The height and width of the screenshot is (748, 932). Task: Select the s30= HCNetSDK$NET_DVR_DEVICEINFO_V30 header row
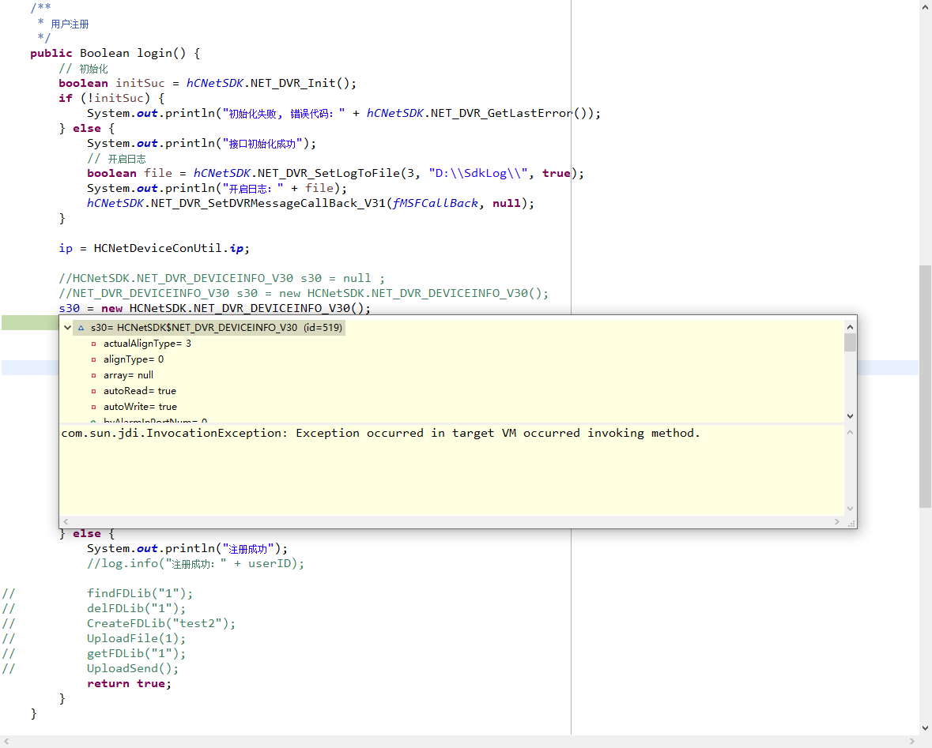[x=213, y=326]
